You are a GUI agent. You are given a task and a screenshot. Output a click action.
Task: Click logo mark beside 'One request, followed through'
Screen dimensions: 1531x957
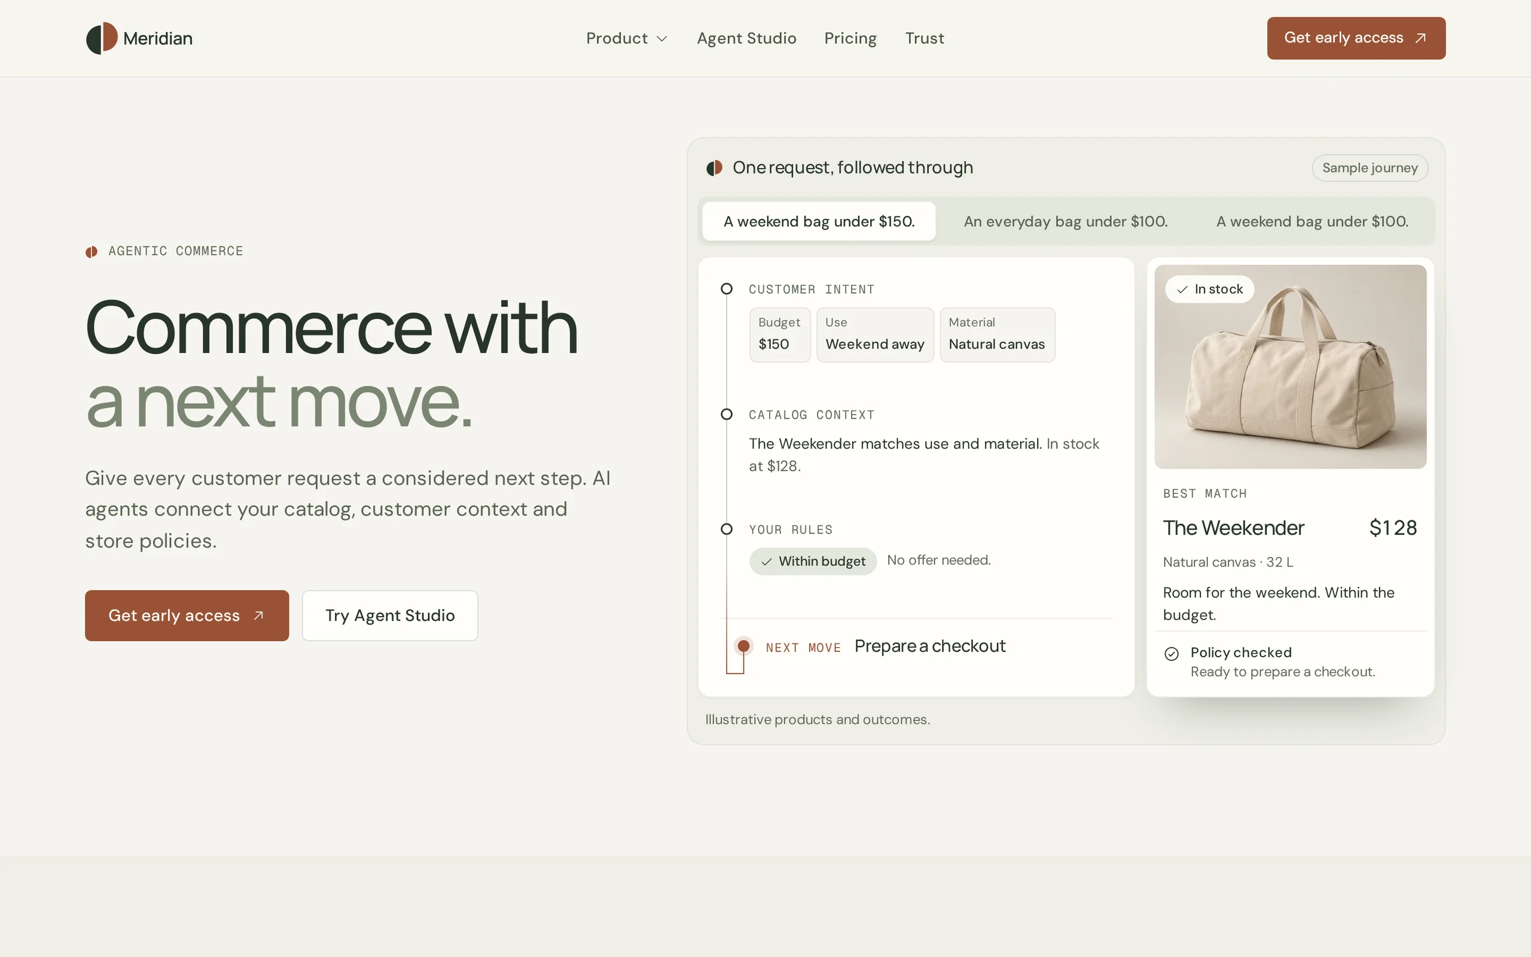(x=714, y=167)
